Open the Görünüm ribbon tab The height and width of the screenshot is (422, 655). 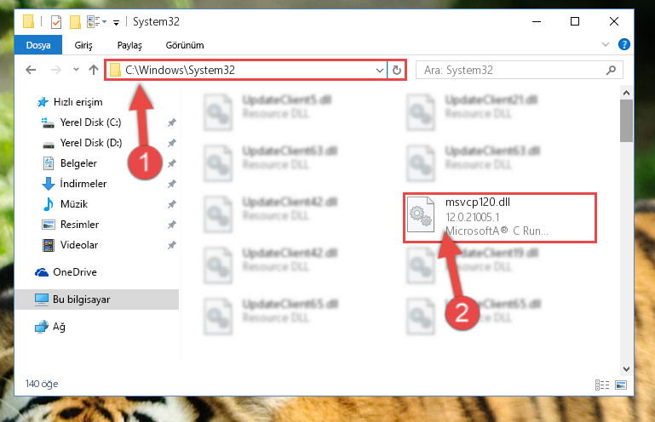point(185,45)
